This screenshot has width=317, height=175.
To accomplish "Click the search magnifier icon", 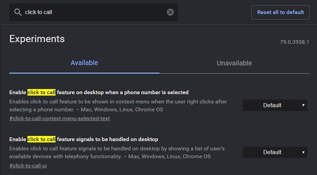I will [18, 12].
